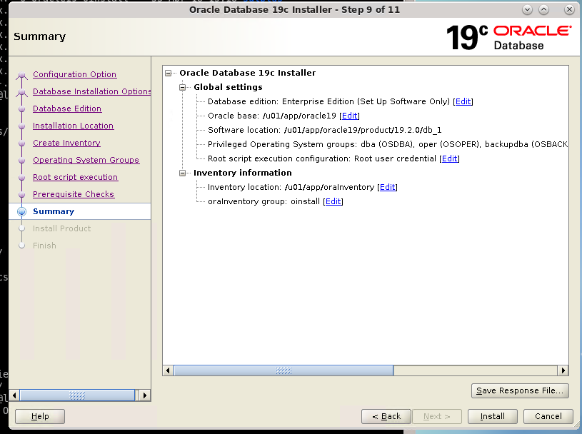582x434 pixels.
Task: Click the Install Product step label
Action: (x=61, y=228)
